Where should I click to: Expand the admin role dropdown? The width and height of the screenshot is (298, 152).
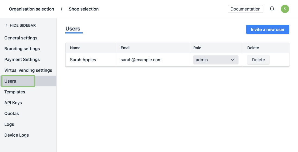click(x=216, y=60)
